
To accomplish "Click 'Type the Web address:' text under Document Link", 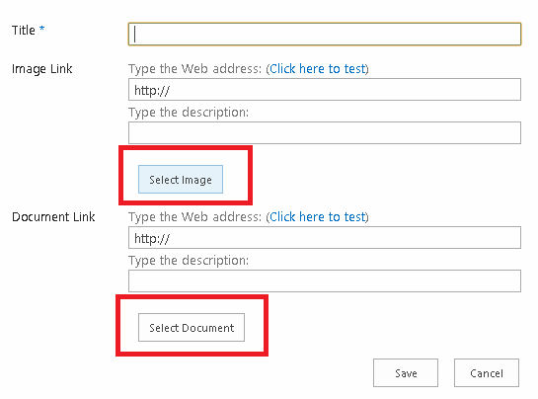I will 194,217.
